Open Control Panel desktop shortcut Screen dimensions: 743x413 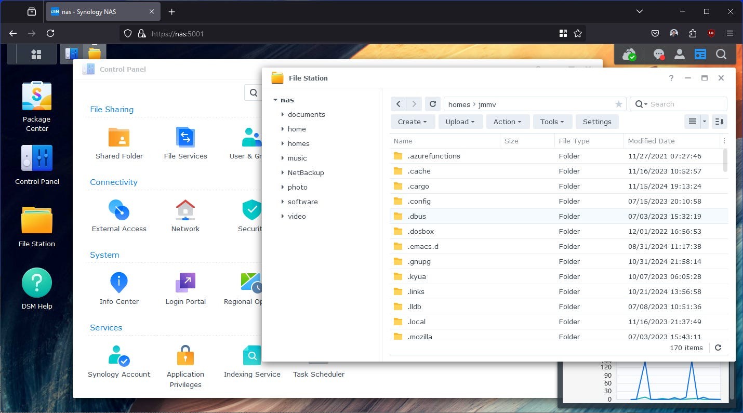(37, 164)
